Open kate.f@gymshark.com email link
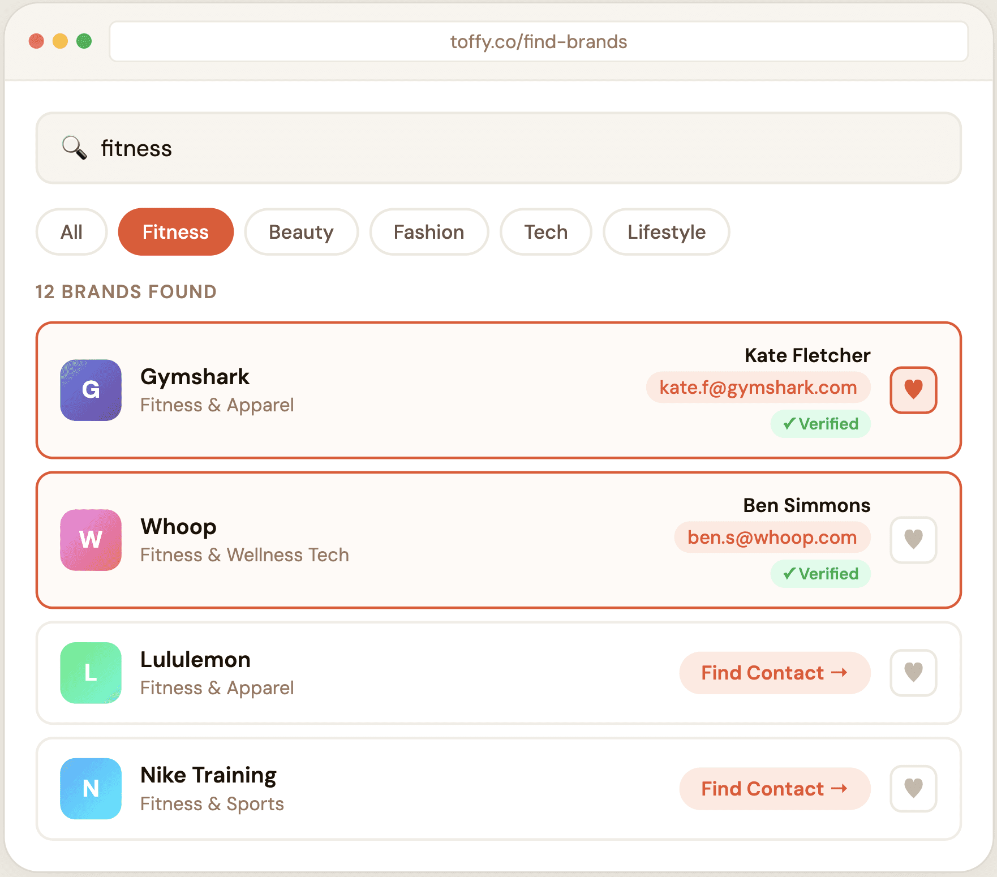The width and height of the screenshot is (997, 877). (758, 388)
